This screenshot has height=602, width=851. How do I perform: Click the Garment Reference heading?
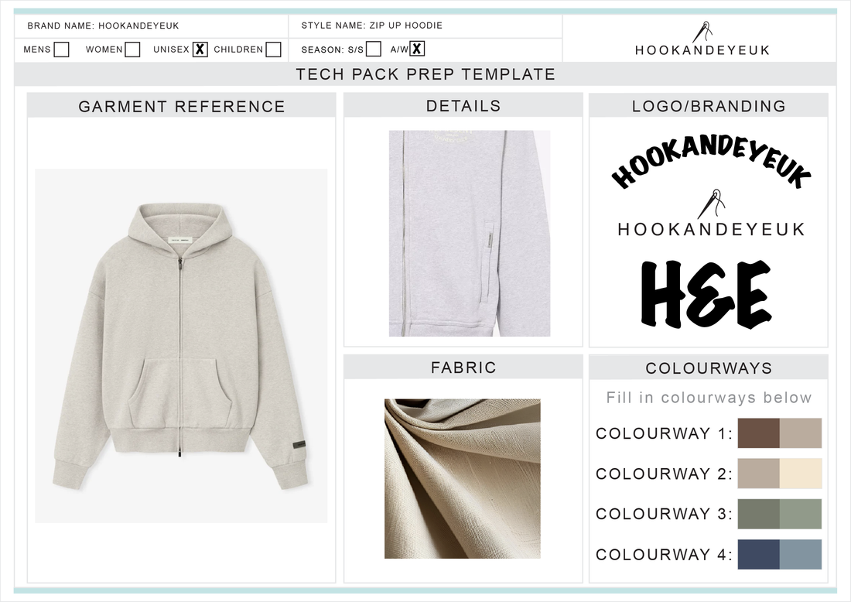tap(181, 106)
